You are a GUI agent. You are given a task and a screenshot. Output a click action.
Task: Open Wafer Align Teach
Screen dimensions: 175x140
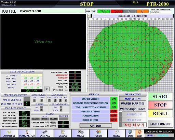pos(133,109)
